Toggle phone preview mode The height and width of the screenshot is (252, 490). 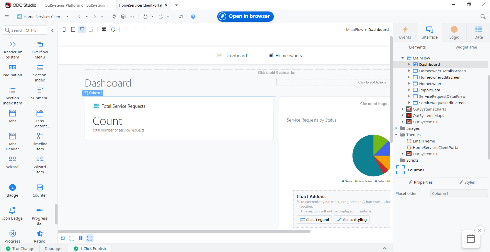tap(64, 29)
